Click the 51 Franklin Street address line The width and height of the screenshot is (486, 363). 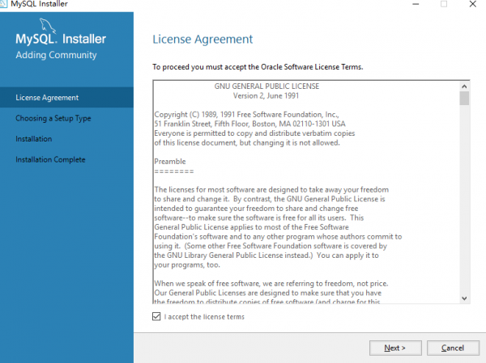coord(249,124)
